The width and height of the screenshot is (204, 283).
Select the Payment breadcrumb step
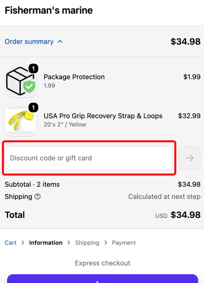[x=124, y=243]
